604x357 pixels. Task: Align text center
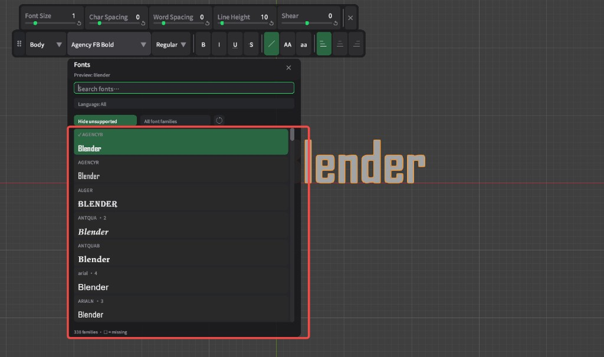pyautogui.click(x=340, y=45)
